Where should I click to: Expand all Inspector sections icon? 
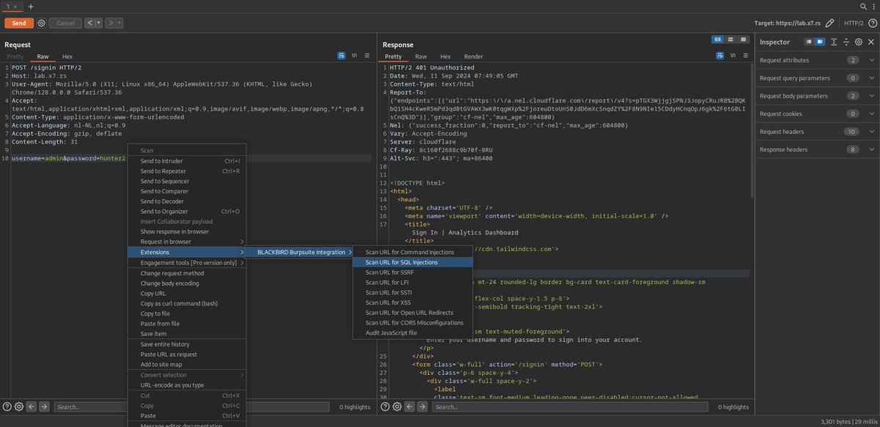click(x=835, y=42)
